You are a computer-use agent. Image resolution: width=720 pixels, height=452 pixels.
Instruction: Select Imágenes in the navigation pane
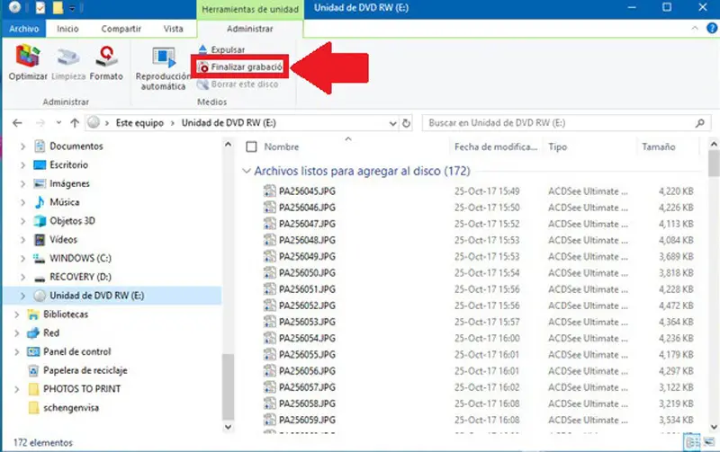tap(69, 183)
